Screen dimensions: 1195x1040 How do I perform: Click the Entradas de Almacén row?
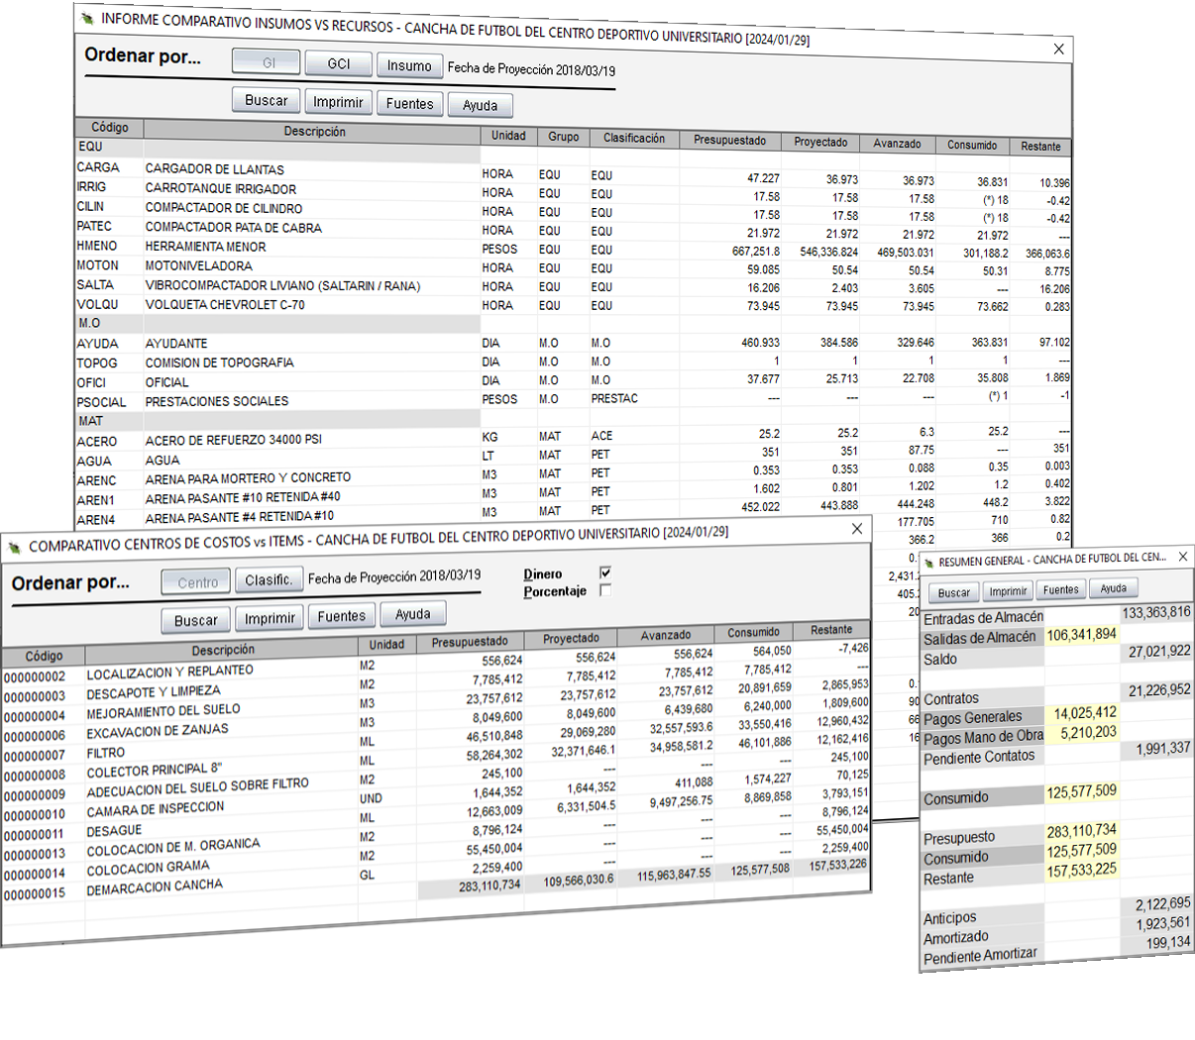(x=1056, y=615)
